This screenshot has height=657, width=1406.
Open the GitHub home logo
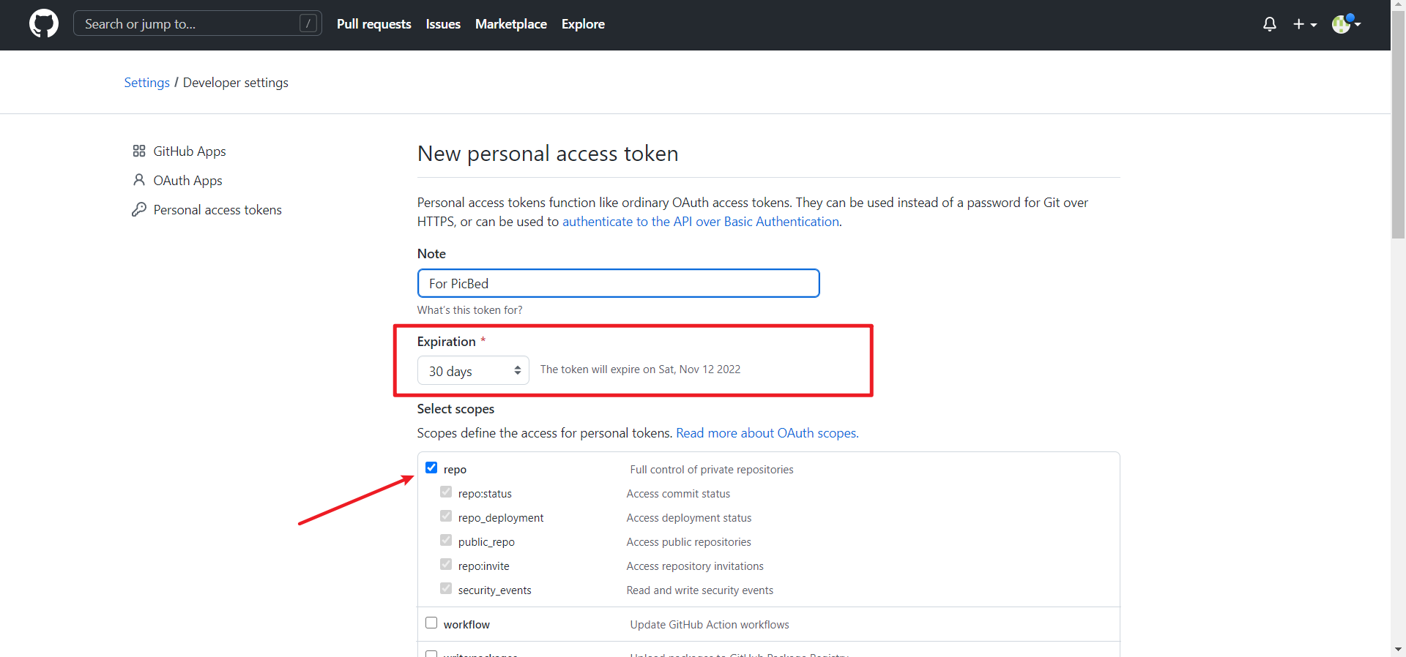click(44, 23)
